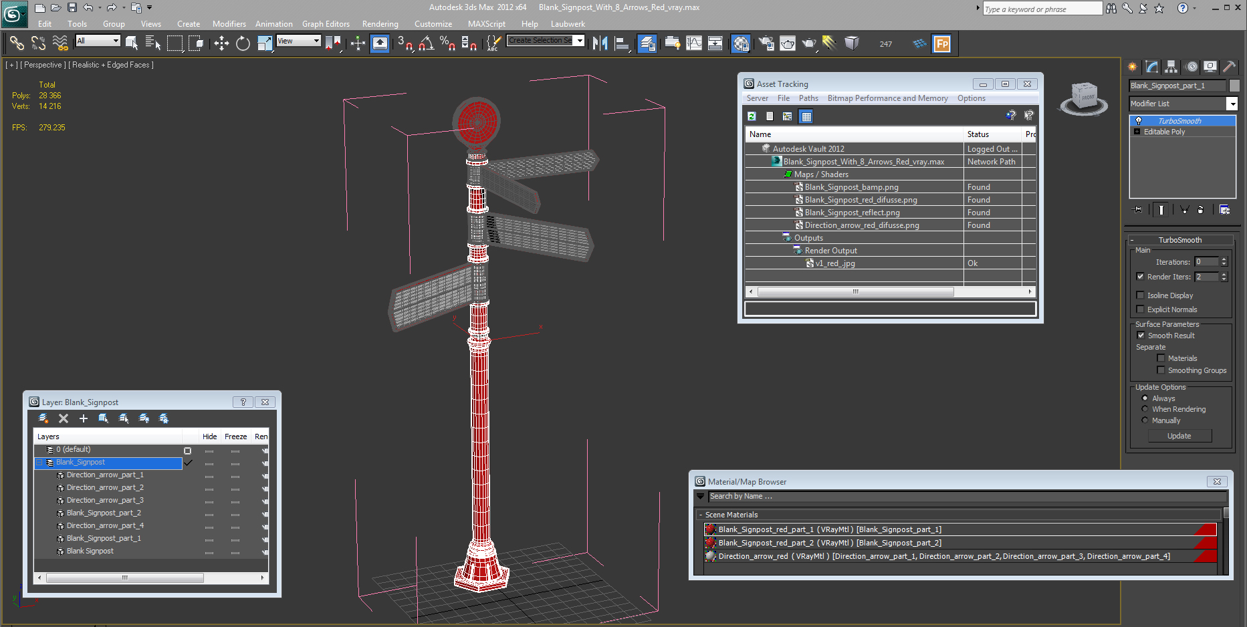
Task: Open the Layer Manager toolbar icon
Action: 647,43
